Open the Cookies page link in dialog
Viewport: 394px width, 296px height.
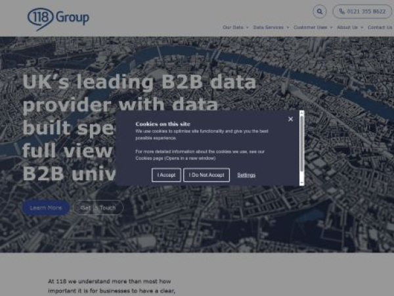point(175,159)
